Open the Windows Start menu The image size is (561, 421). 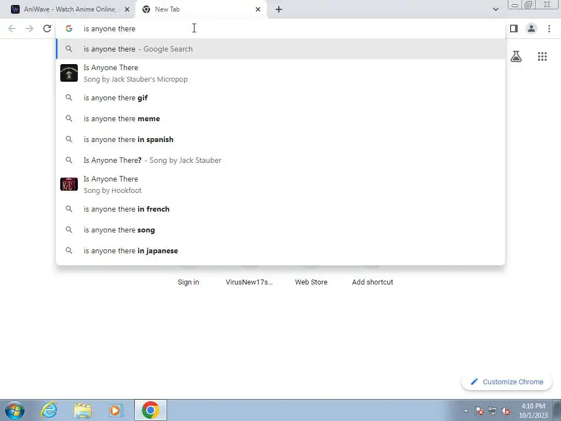15,410
